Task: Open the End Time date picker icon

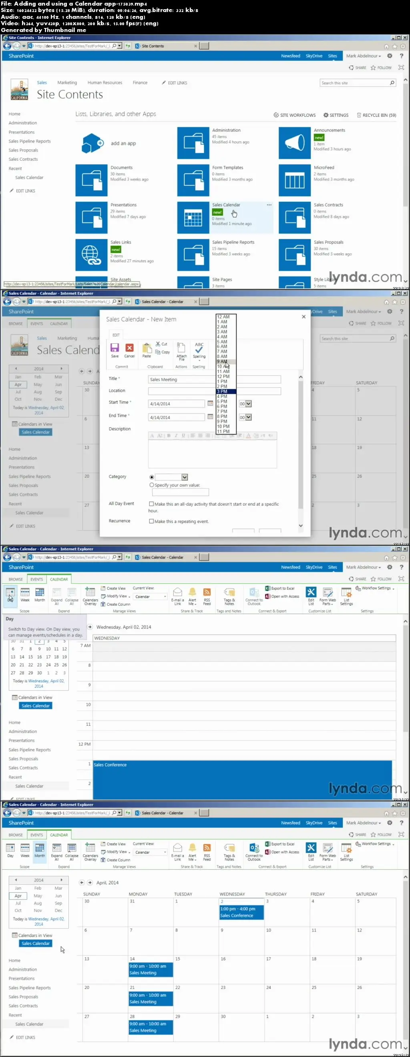Action: (x=210, y=417)
